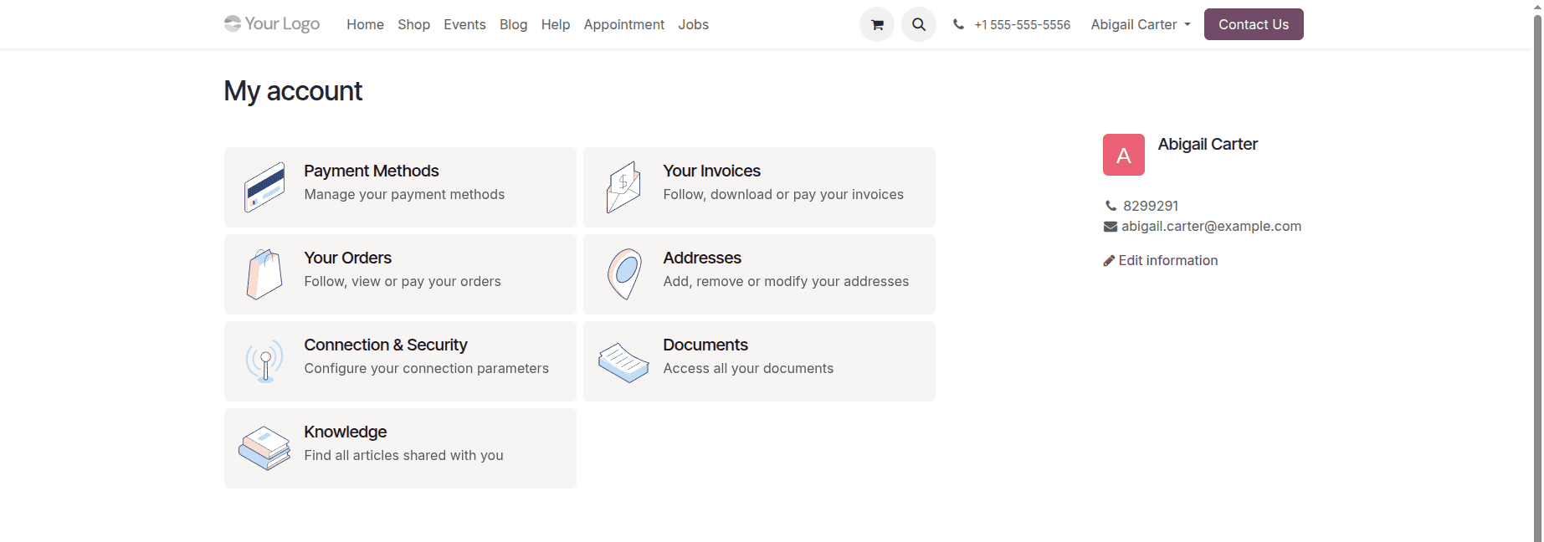Open the Documents title

coord(705,345)
